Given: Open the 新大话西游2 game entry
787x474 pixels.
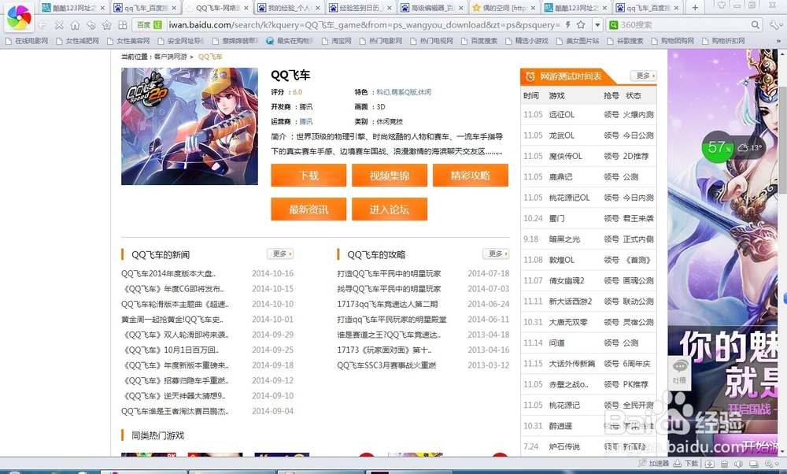Looking at the screenshot, I should coord(571,302).
